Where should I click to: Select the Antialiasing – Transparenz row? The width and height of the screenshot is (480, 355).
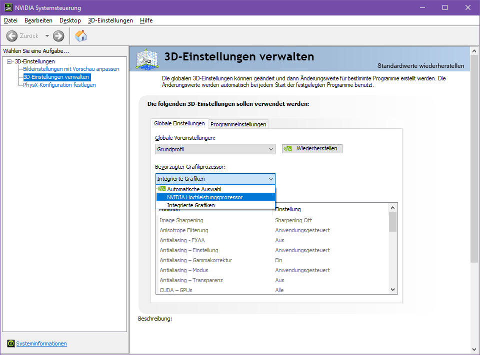pyautogui.click(x=272, y=280)
